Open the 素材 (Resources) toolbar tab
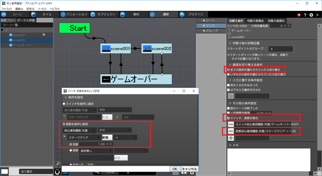Viewport: 322px width, 176px height. pyautogui.click(x=133, y=14)
